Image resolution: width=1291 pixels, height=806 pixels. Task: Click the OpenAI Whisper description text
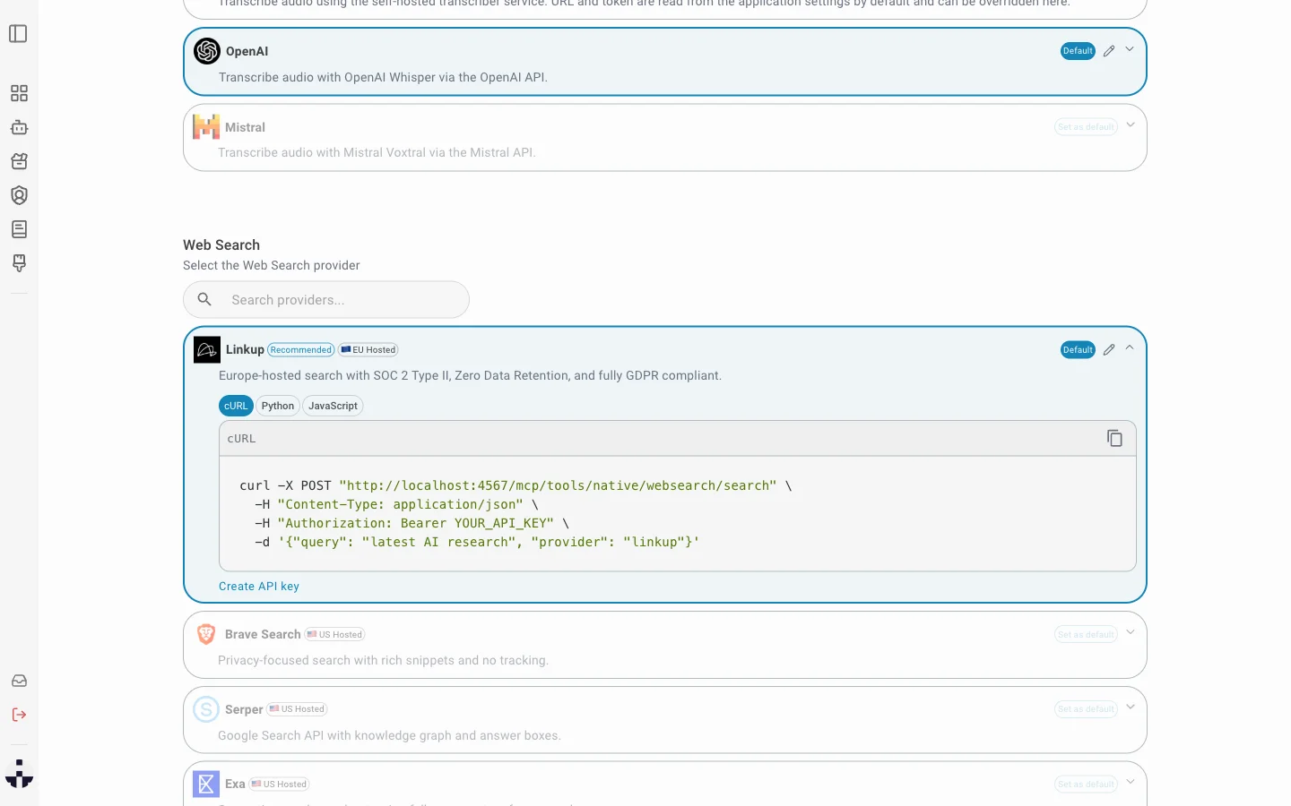383,77
